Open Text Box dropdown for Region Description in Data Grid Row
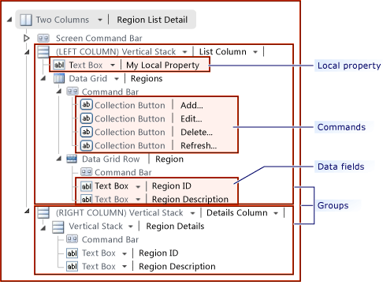Viewport: 383px width, 285px height. (x=138, y=200)
